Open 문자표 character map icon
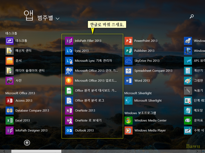The height and width of the screenshot is (153, 205). [x=188, y=120]
